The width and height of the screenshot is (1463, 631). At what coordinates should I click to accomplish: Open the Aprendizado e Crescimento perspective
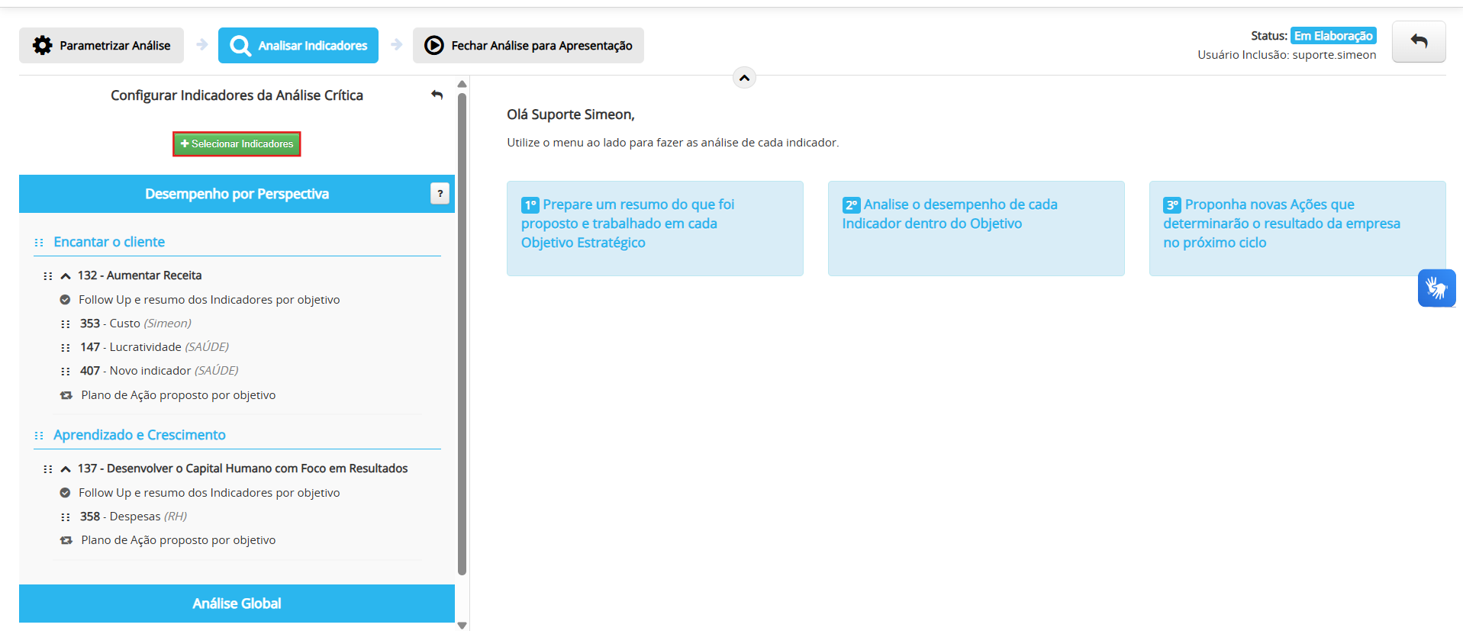pyautogui.click(x=140, y=435)
